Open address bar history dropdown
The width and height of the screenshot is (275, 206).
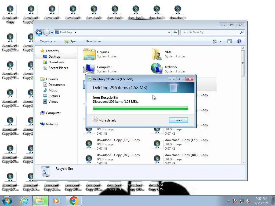coord(169,32)
